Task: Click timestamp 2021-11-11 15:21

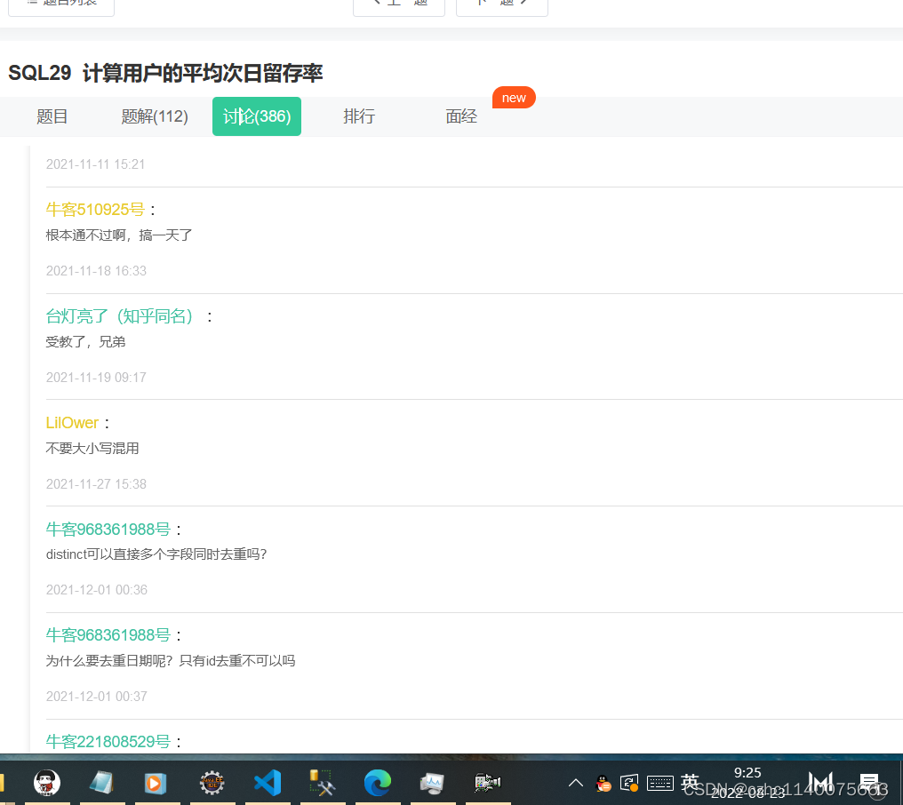Action: (x=96, y=164)
